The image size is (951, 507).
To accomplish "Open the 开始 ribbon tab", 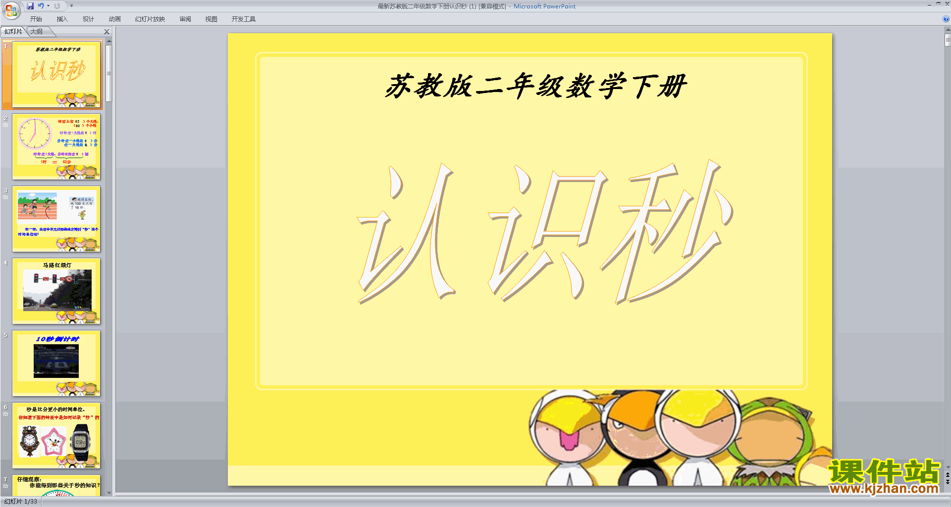I will click(x=36, y=19).
